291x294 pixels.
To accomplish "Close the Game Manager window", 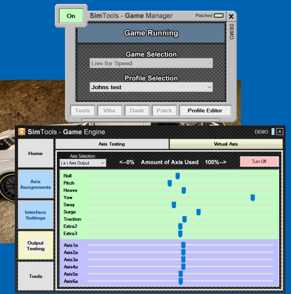I will (231, 16).
